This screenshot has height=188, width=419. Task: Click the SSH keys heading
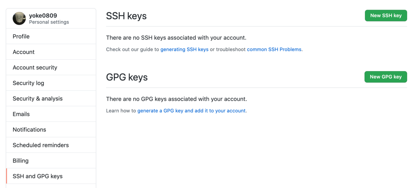(126, 16)
